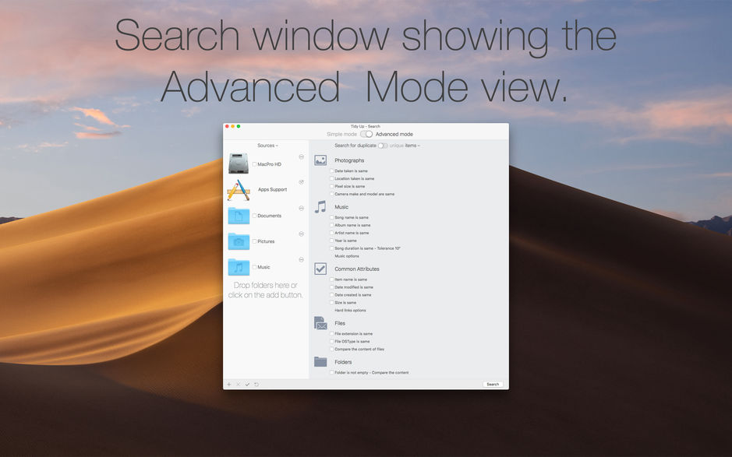Remove MacPro HD using its minus icon
Image resolution: width=732 pixels, height=457 pixels.
301,156
